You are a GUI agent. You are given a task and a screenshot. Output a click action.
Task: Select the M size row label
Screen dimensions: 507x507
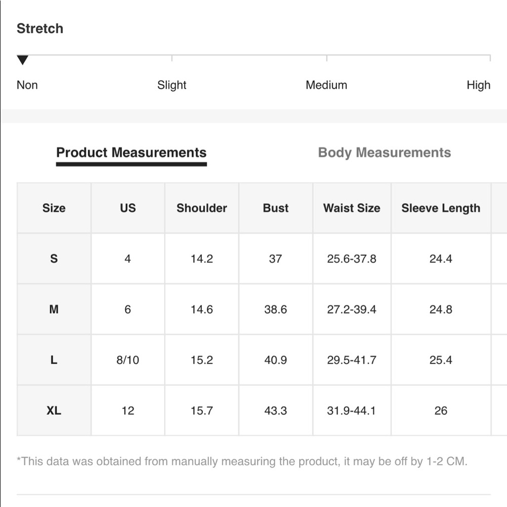54,309
